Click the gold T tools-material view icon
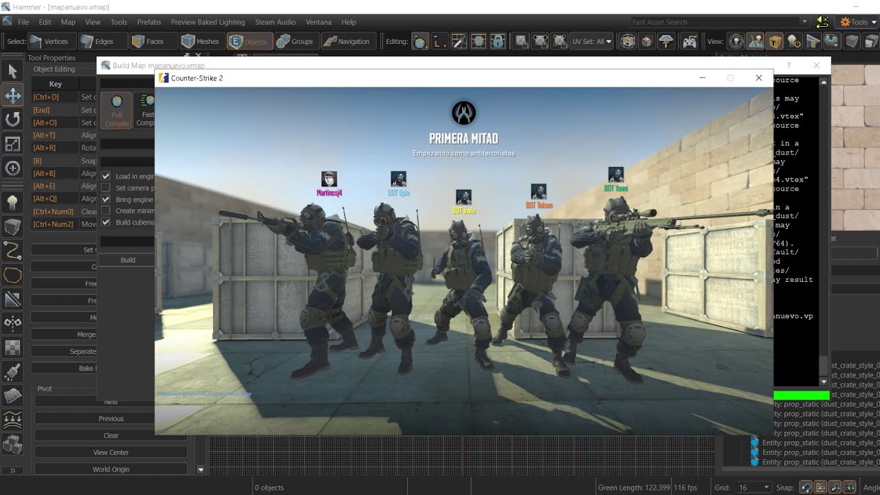 coord(775,41)
